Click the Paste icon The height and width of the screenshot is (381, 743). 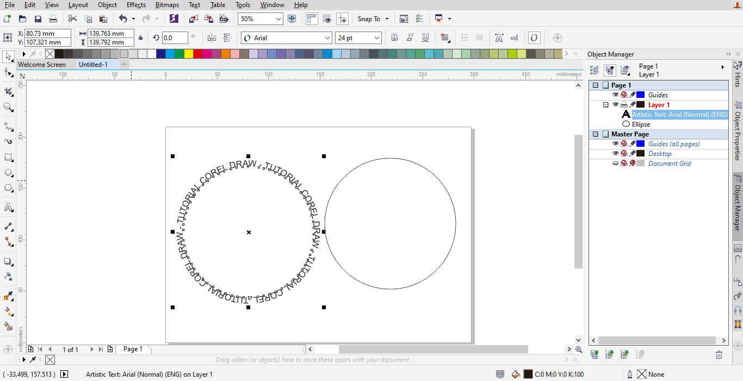103,18
